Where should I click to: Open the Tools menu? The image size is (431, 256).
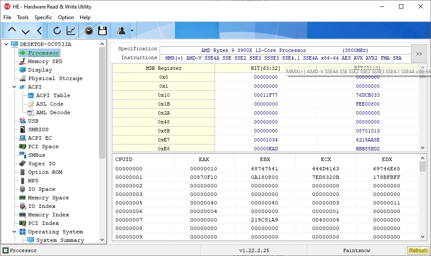click(x=23, y=17)
